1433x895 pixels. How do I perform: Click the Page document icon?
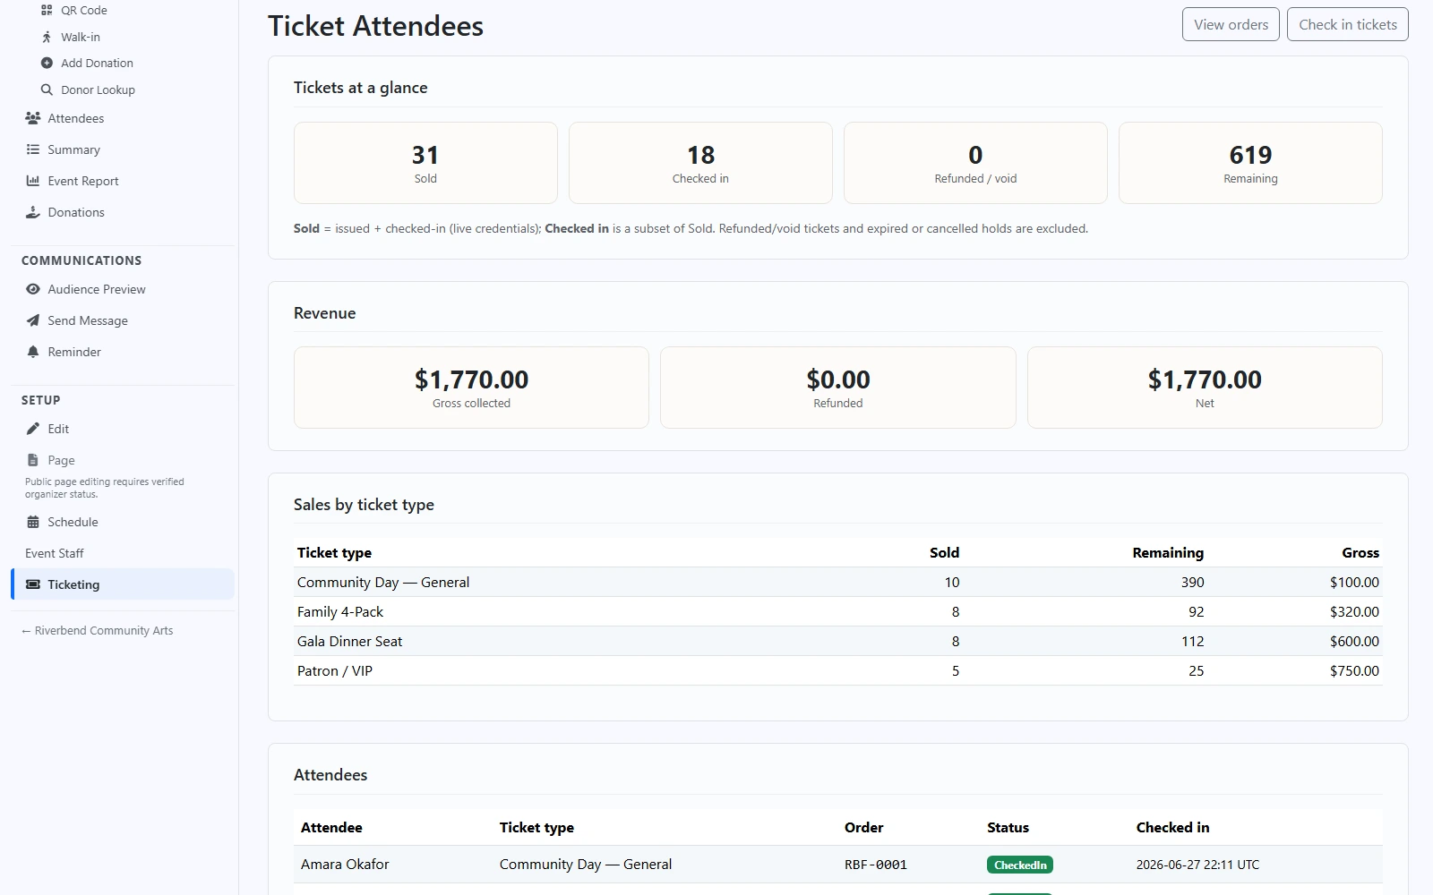tap(33, 460)
